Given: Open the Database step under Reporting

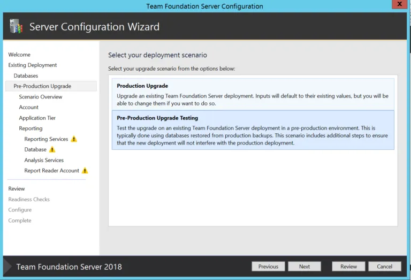Looking at the screenshot, I should pos(35,149).
